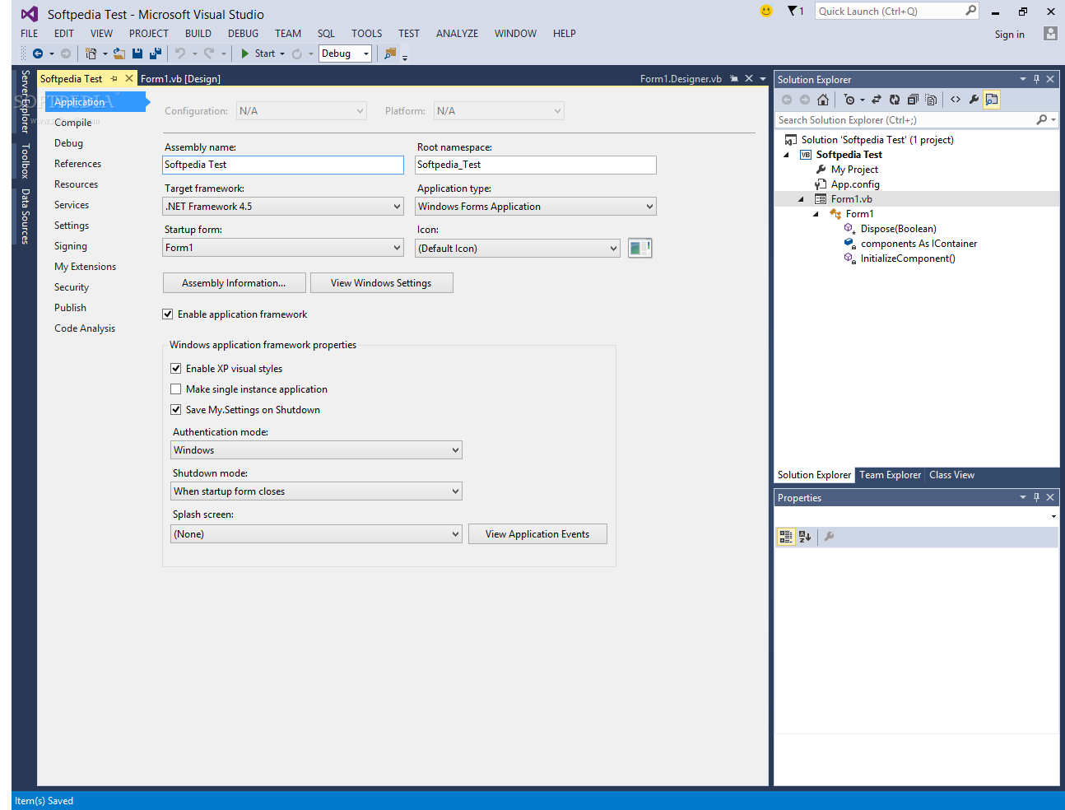
Task: Select the Compile settings page
Action: click(x=73, y=123)
